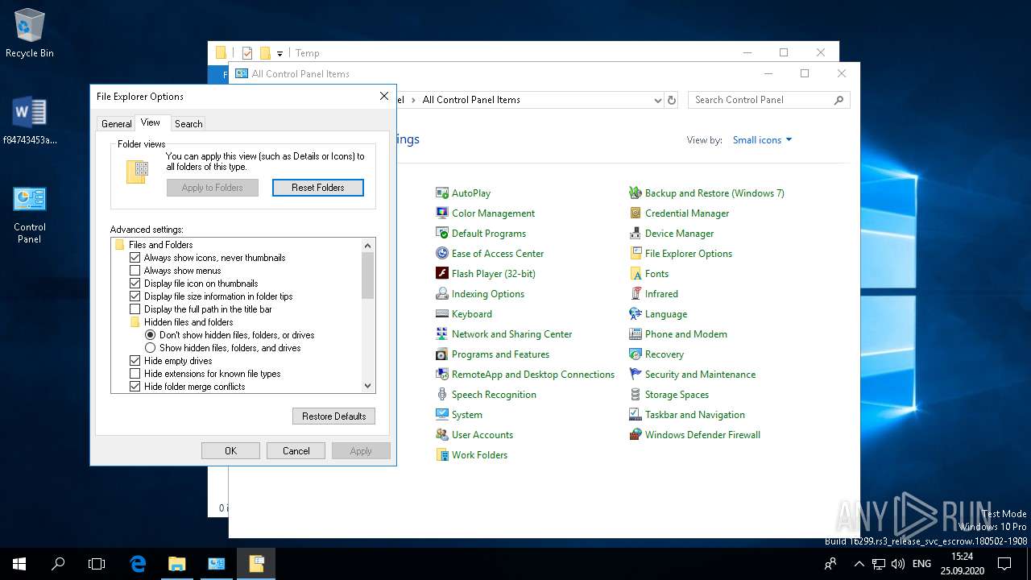Click Programs and Features icon
The height and width of the screenshot is (580, 1031).
pyautogui.click(x=442, y=354)
